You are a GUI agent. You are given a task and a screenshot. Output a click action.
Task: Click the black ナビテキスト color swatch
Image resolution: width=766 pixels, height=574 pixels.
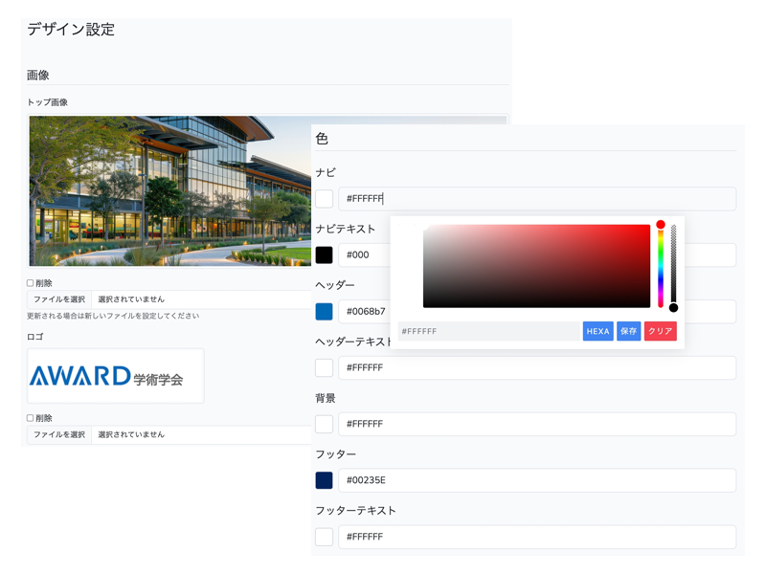(x=325, y=254)
